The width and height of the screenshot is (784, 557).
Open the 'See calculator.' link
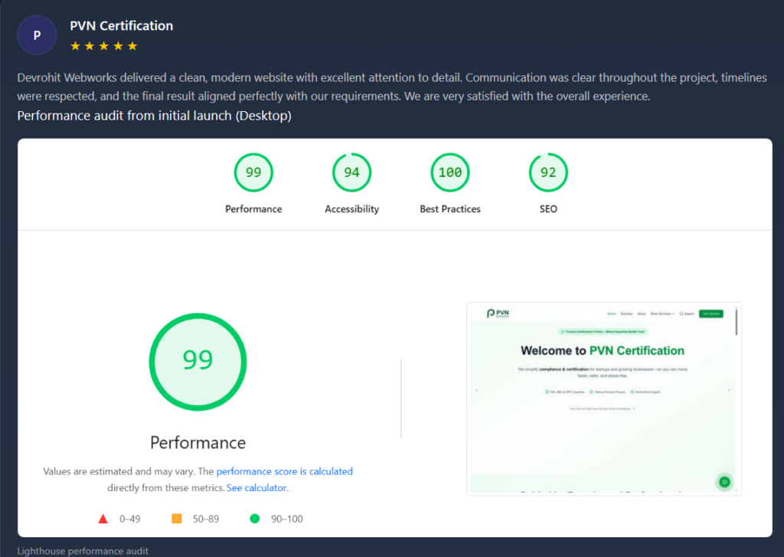(x=257, y=487)
